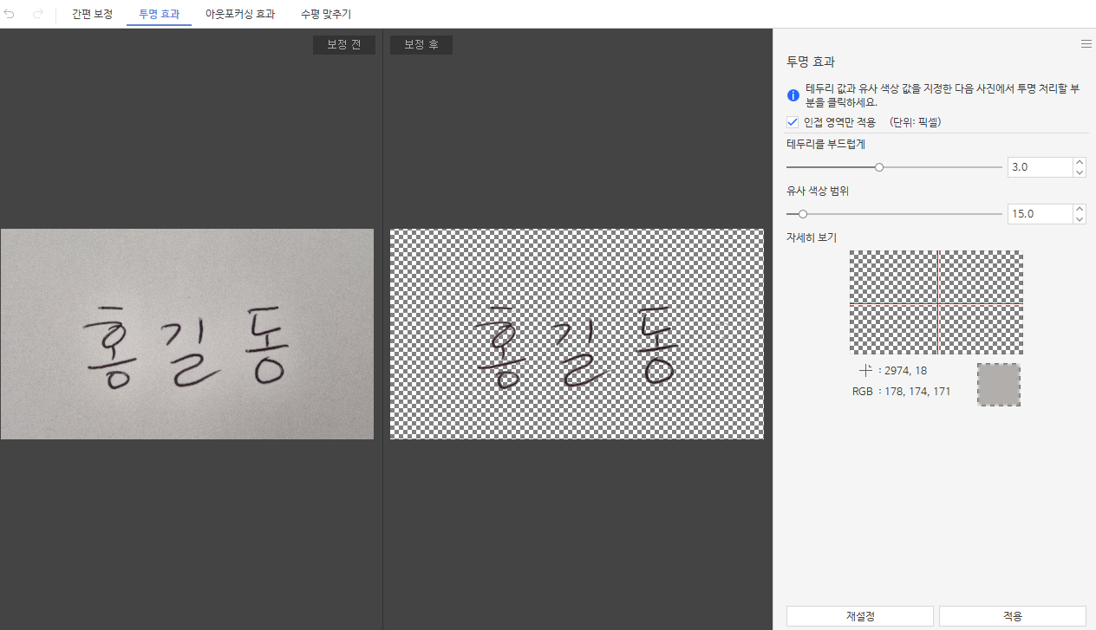This screenshot has height=630, width=1096.
Task: Toggle the 인접 영역만 적용 checkbox
Action: pyautogui.click(x=793, y=122)
